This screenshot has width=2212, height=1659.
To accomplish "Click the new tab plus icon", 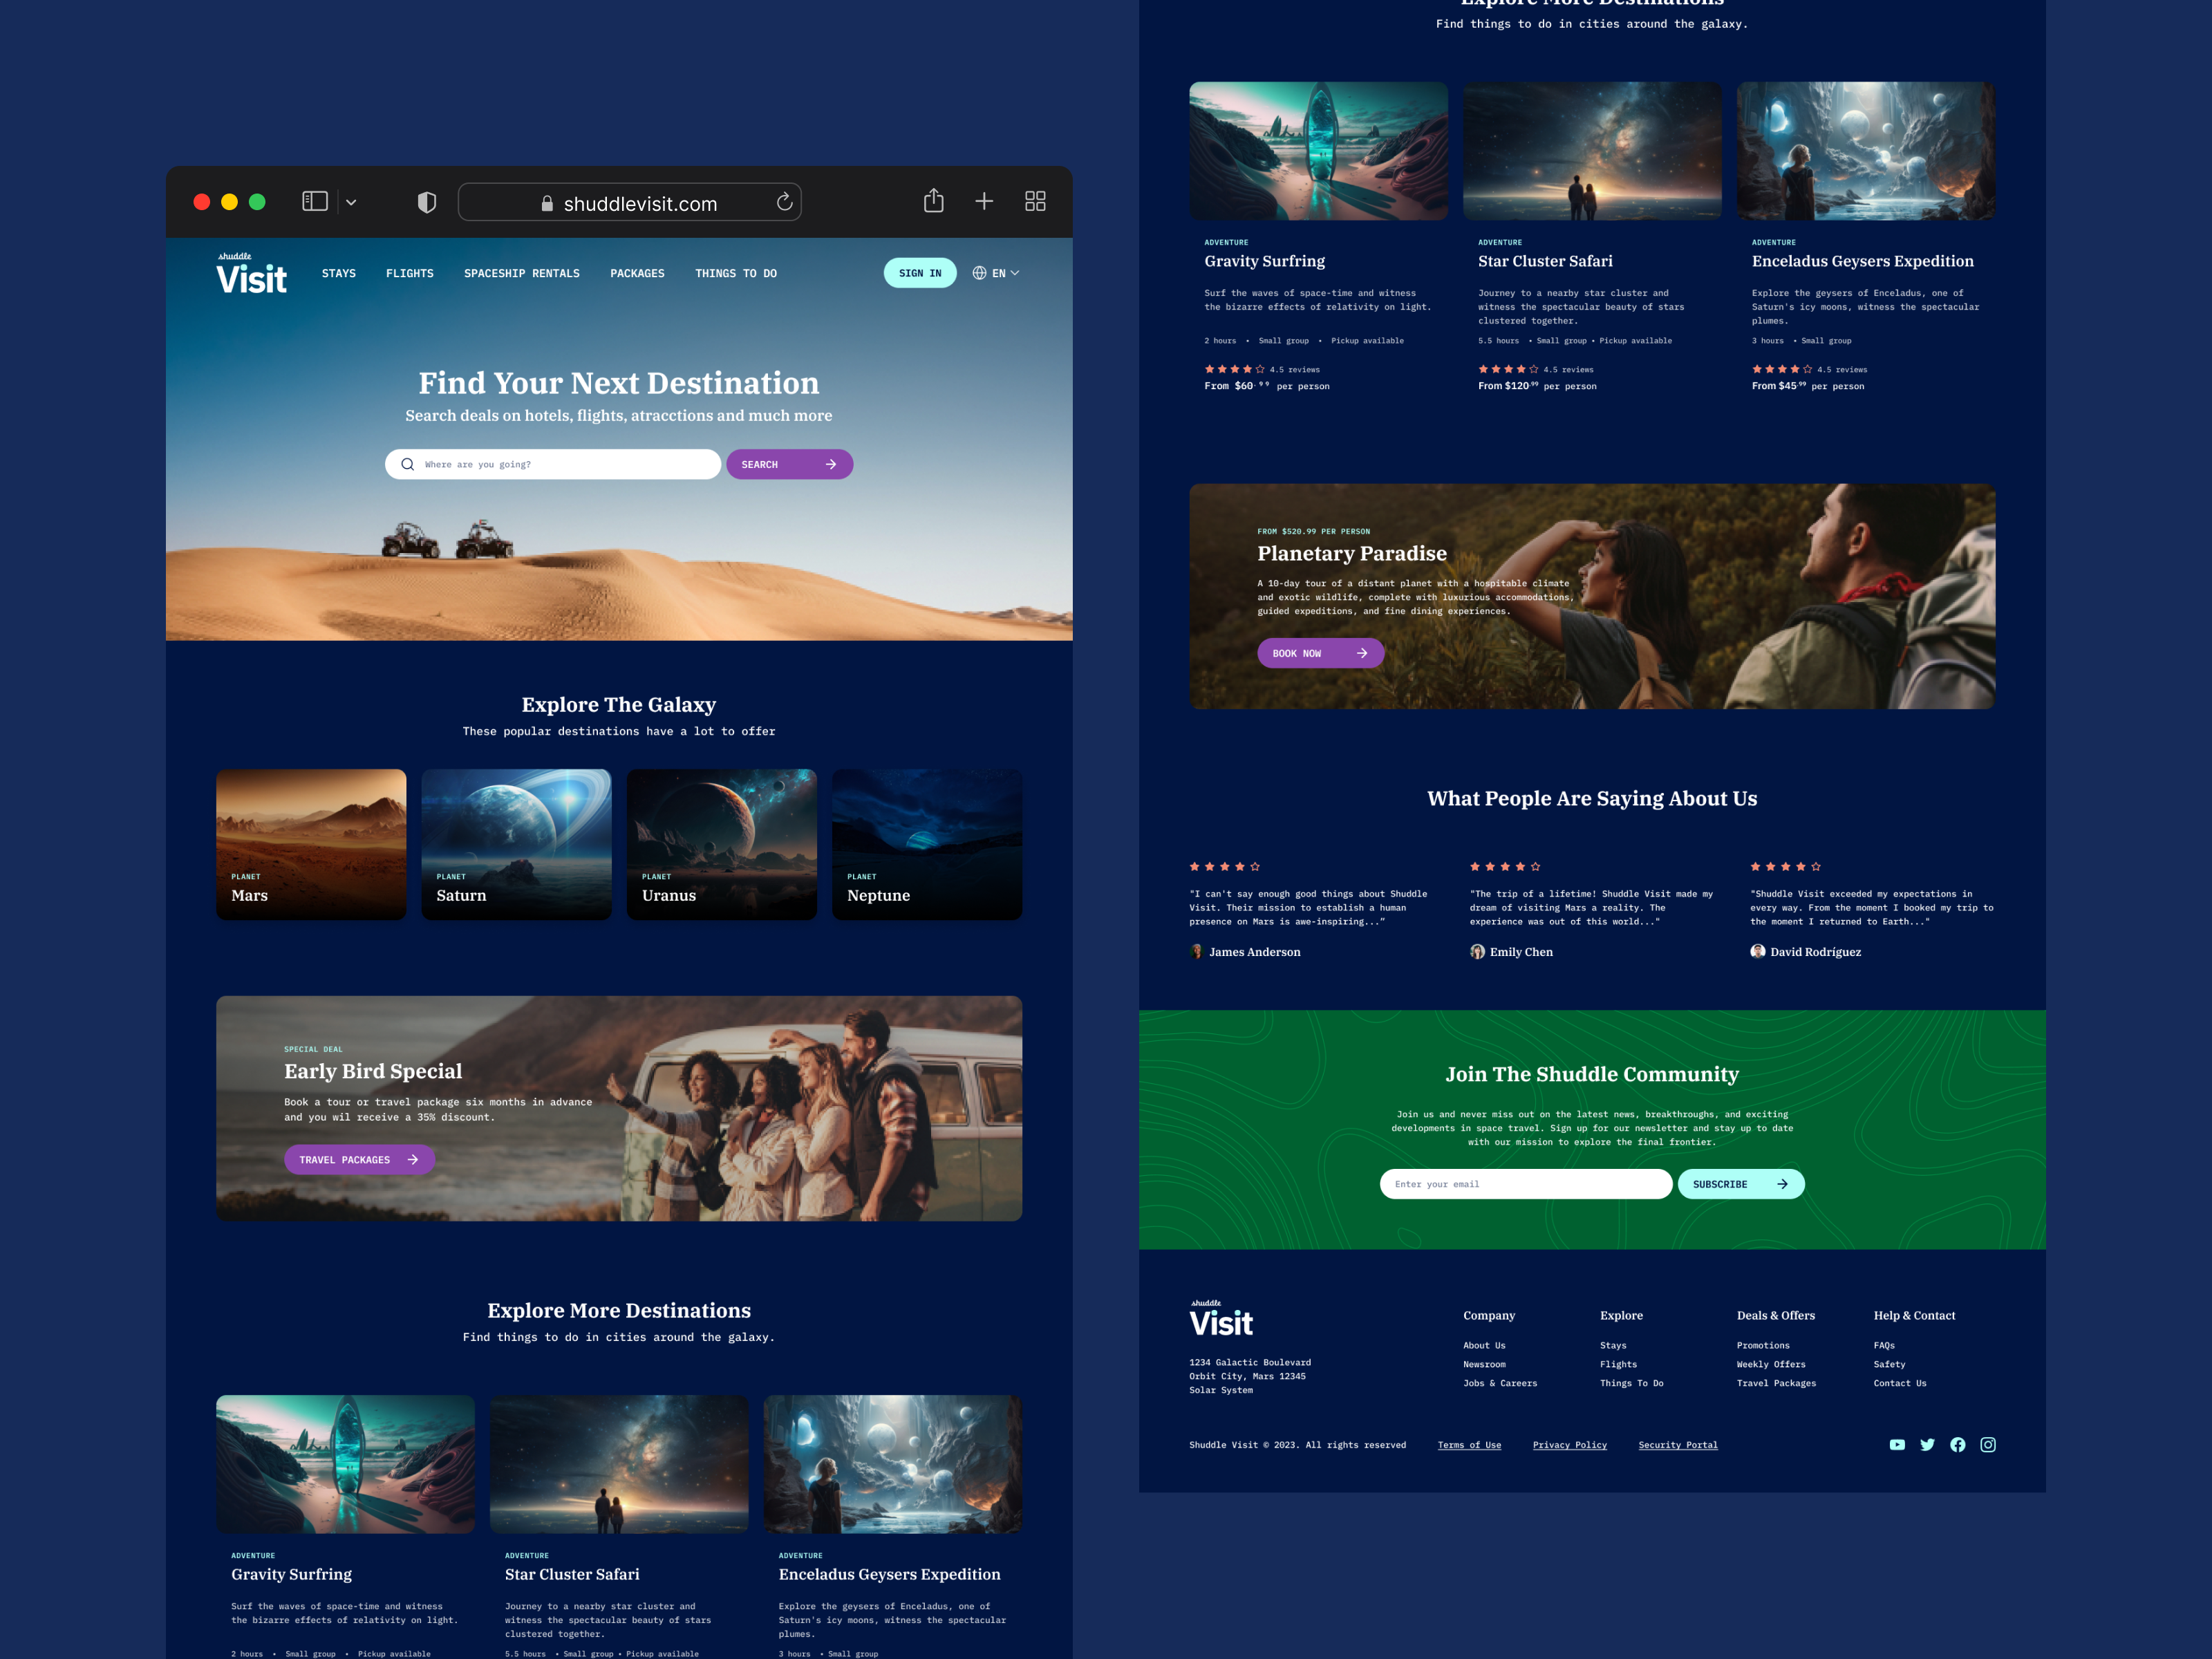I will coord(984,201).
